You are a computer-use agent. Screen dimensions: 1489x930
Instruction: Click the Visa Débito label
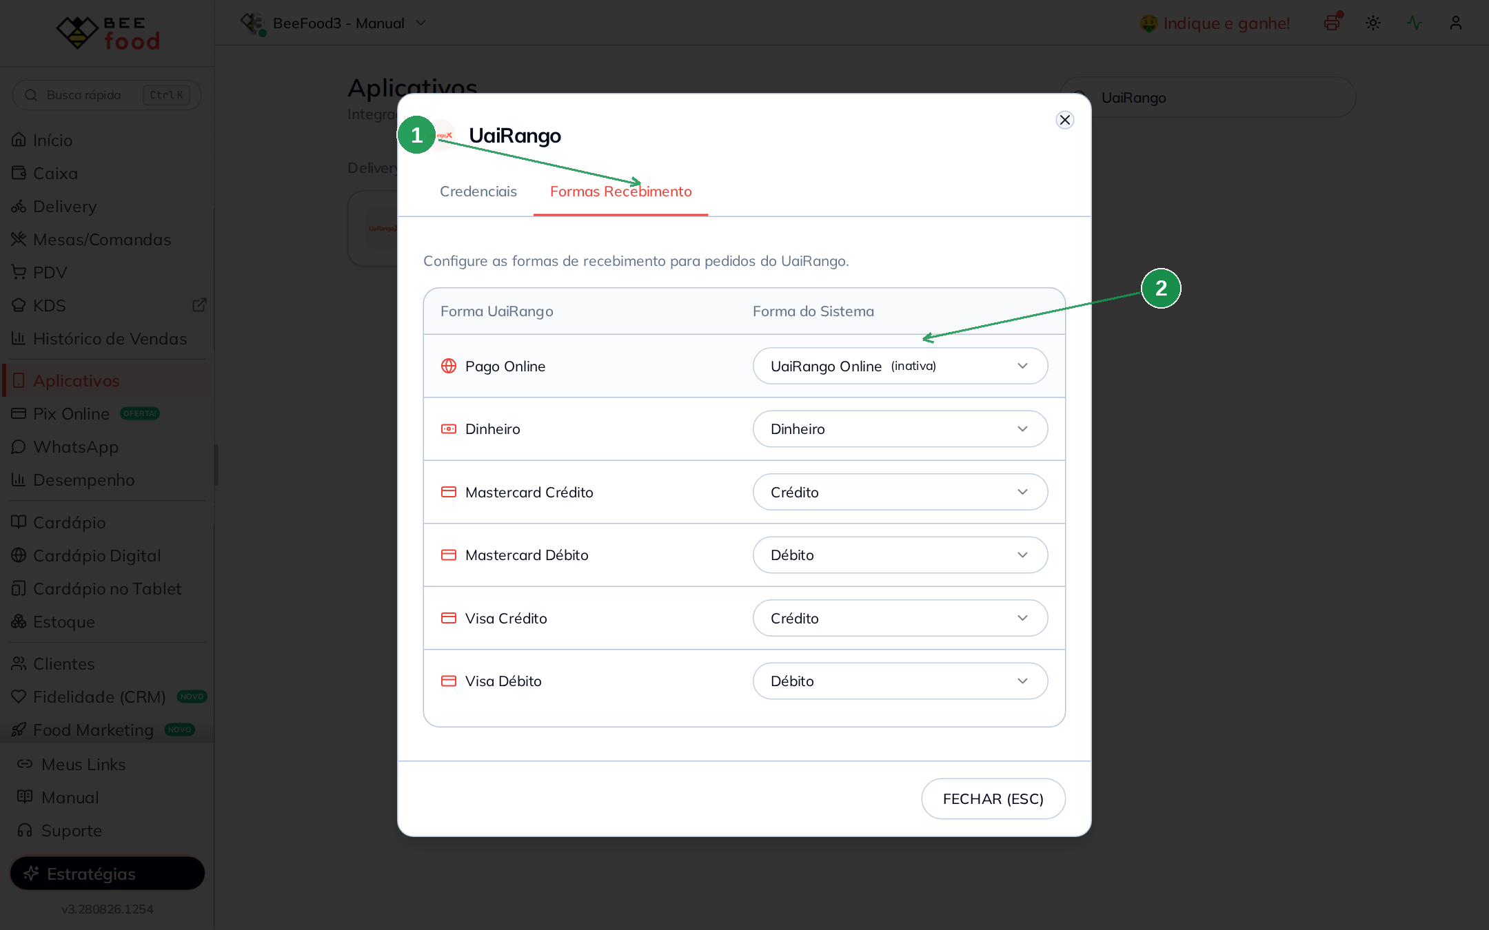(503, 681)
